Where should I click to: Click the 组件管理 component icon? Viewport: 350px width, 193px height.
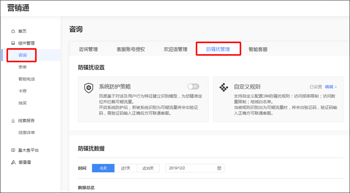click(x=13, y=43)
